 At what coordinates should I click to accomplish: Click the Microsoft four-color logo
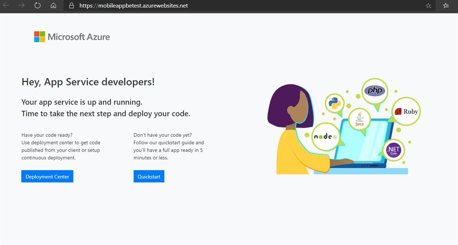point(39,37)
